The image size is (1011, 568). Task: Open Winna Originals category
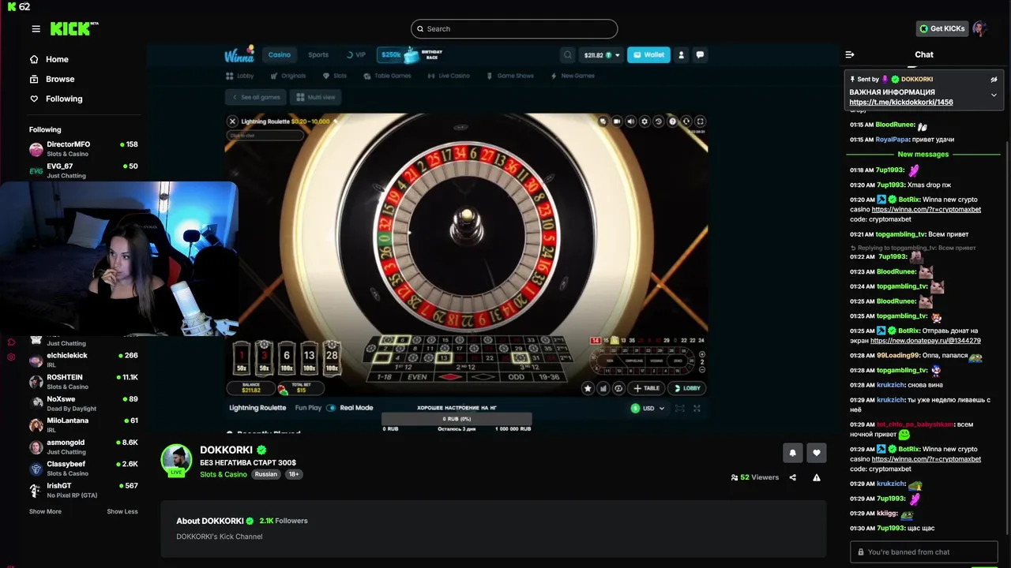click(x=288, y=76)
